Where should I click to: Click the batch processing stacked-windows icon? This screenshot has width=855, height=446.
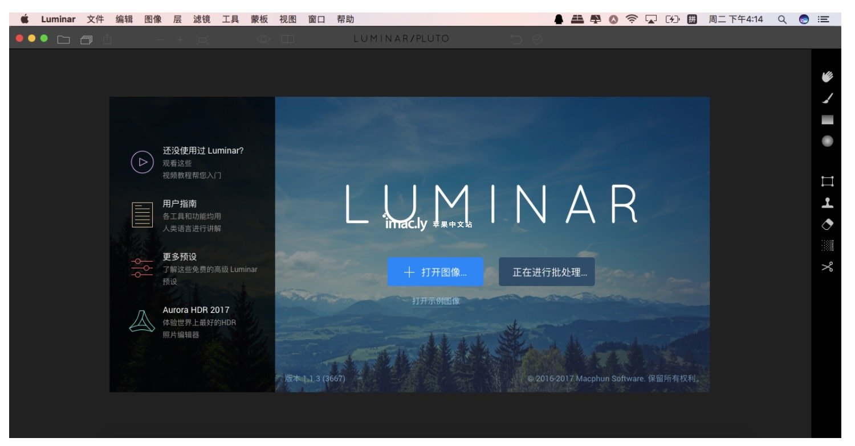coord(87,39)
